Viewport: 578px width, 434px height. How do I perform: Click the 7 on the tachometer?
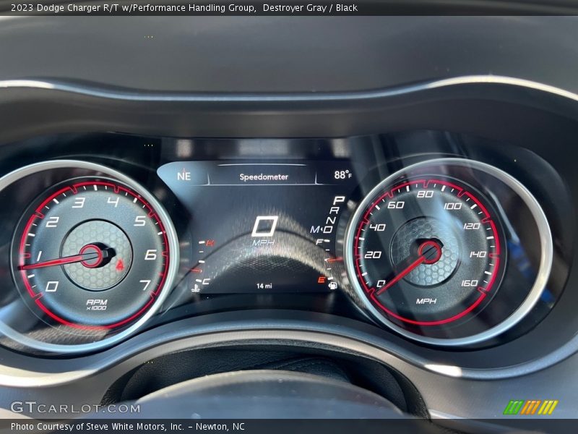(145, 284)
